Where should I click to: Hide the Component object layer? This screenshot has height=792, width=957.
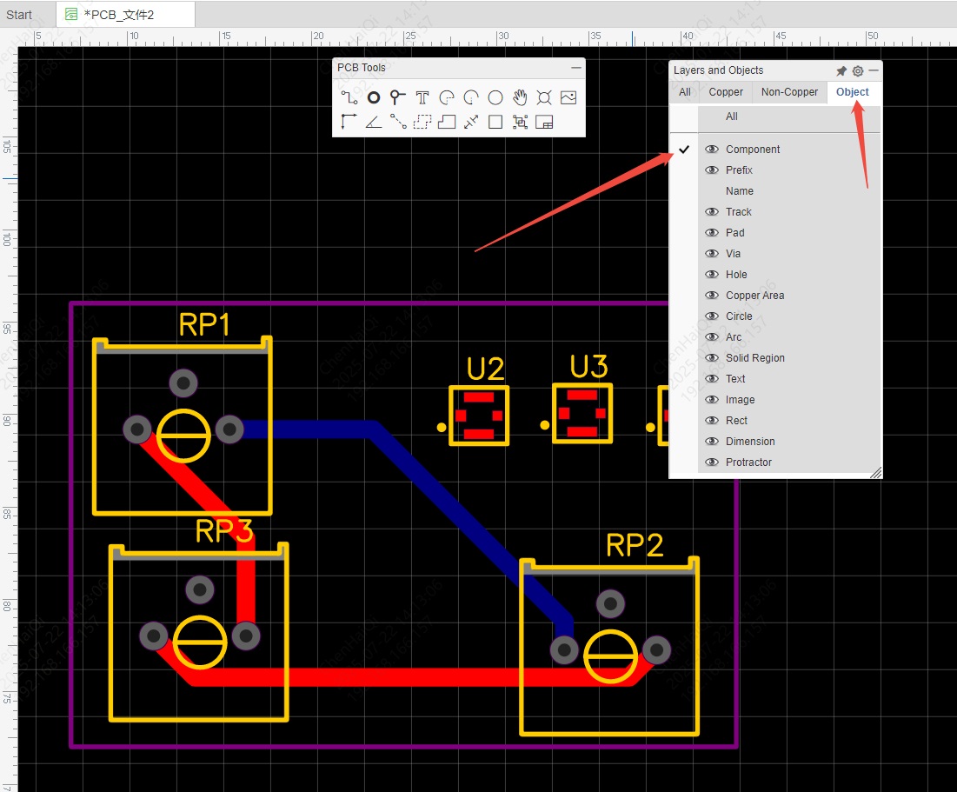pos(711,149)
